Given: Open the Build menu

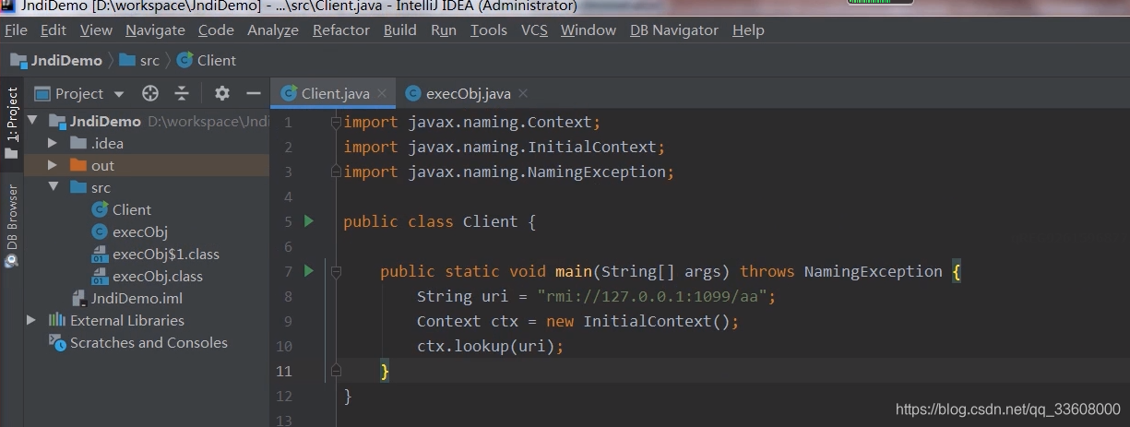Looking at the screenshot, I should pyautogui.click(x=400, y=30).
